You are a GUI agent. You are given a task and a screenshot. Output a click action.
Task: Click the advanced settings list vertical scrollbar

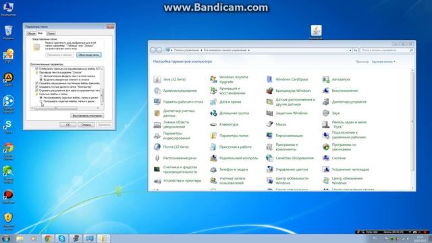102,87
